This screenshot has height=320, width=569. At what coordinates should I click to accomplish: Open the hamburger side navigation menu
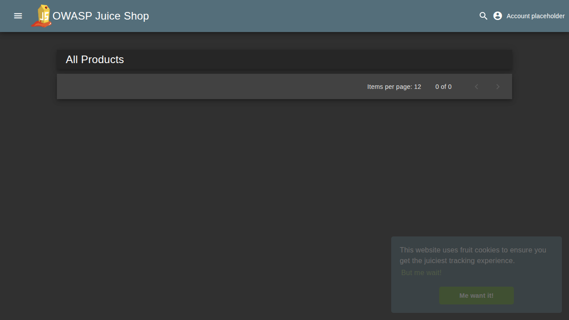(18, 16)
